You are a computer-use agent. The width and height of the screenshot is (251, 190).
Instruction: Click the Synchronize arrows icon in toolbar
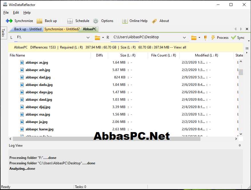coord(9,21)
